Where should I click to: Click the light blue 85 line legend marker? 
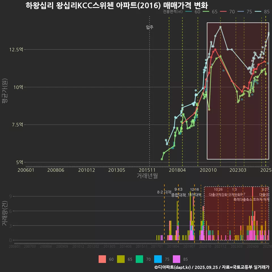click(258, 12)
